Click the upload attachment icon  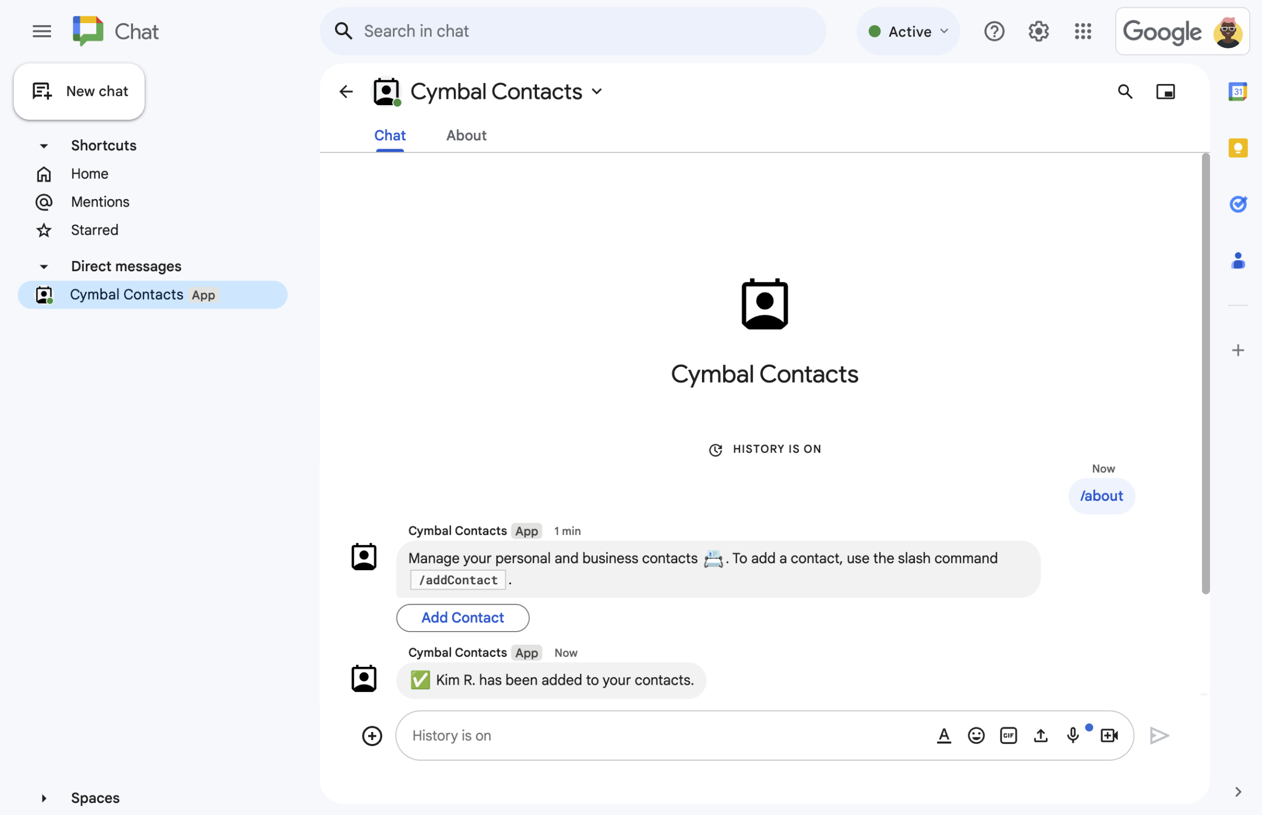point(1040,734)
